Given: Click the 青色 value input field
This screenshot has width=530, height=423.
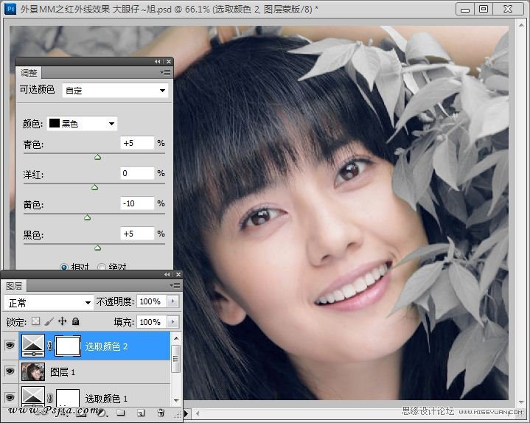Looking at the screenshot, I should (x=137, y=143).
